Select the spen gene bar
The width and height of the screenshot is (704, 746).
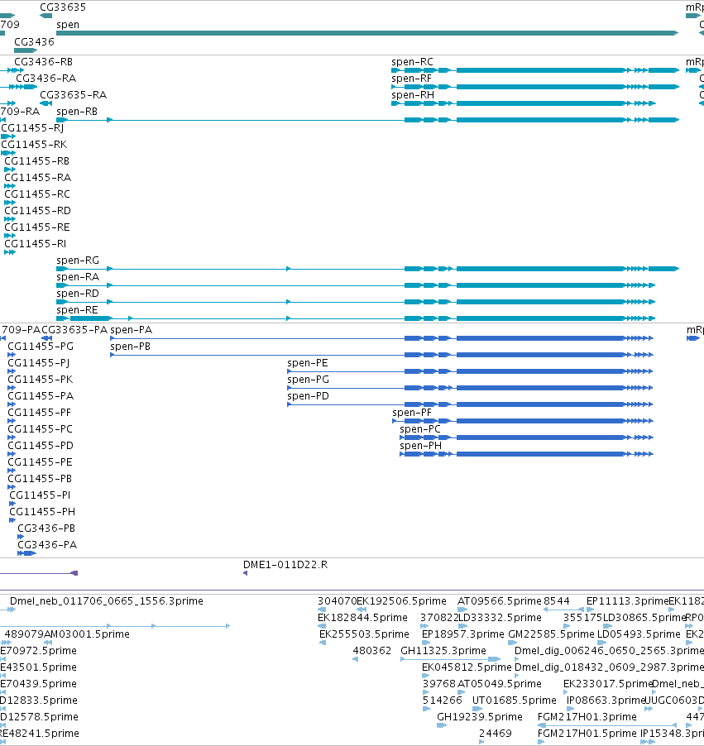(367, 33)
